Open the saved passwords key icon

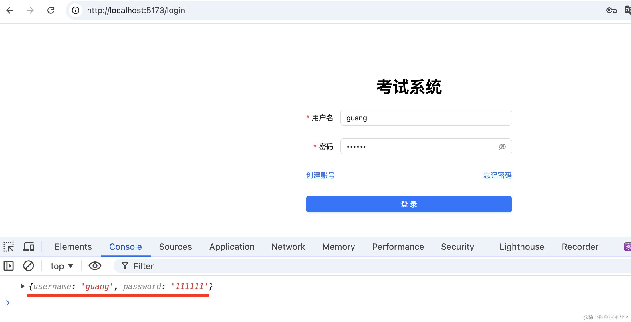(611, 11)
